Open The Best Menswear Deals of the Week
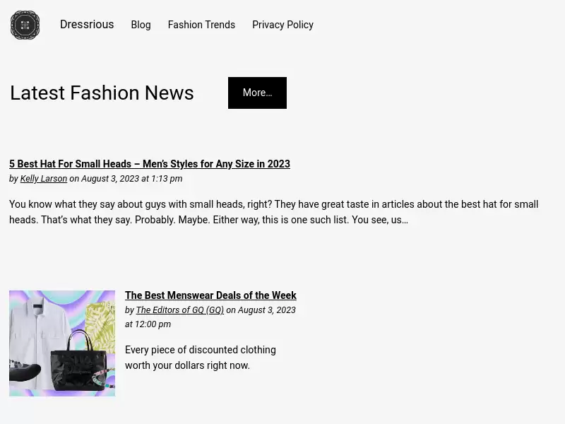The width and height of the screenshot is (565, 424). tap(210, 295)
